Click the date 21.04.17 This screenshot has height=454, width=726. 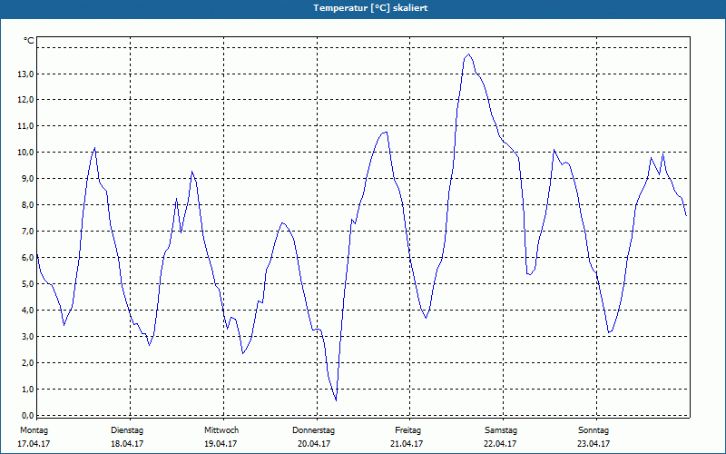click(407, 444)
